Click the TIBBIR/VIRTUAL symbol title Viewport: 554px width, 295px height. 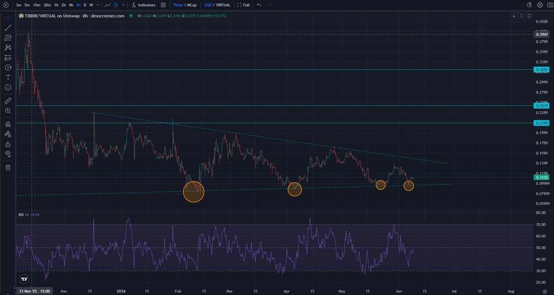pyautogui.click(x=74, y=16)
